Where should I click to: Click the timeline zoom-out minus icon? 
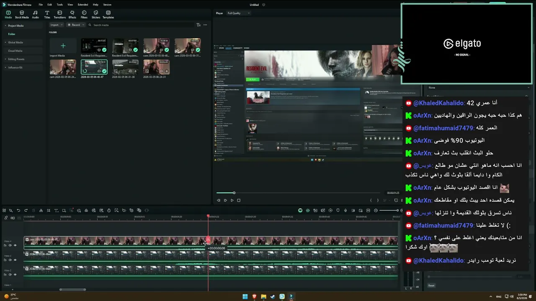coord(376,210)
